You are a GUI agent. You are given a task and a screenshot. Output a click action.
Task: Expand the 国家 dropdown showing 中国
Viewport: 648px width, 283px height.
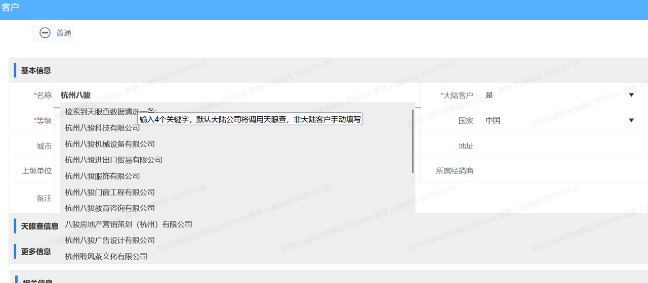click(x=631, y=120)
